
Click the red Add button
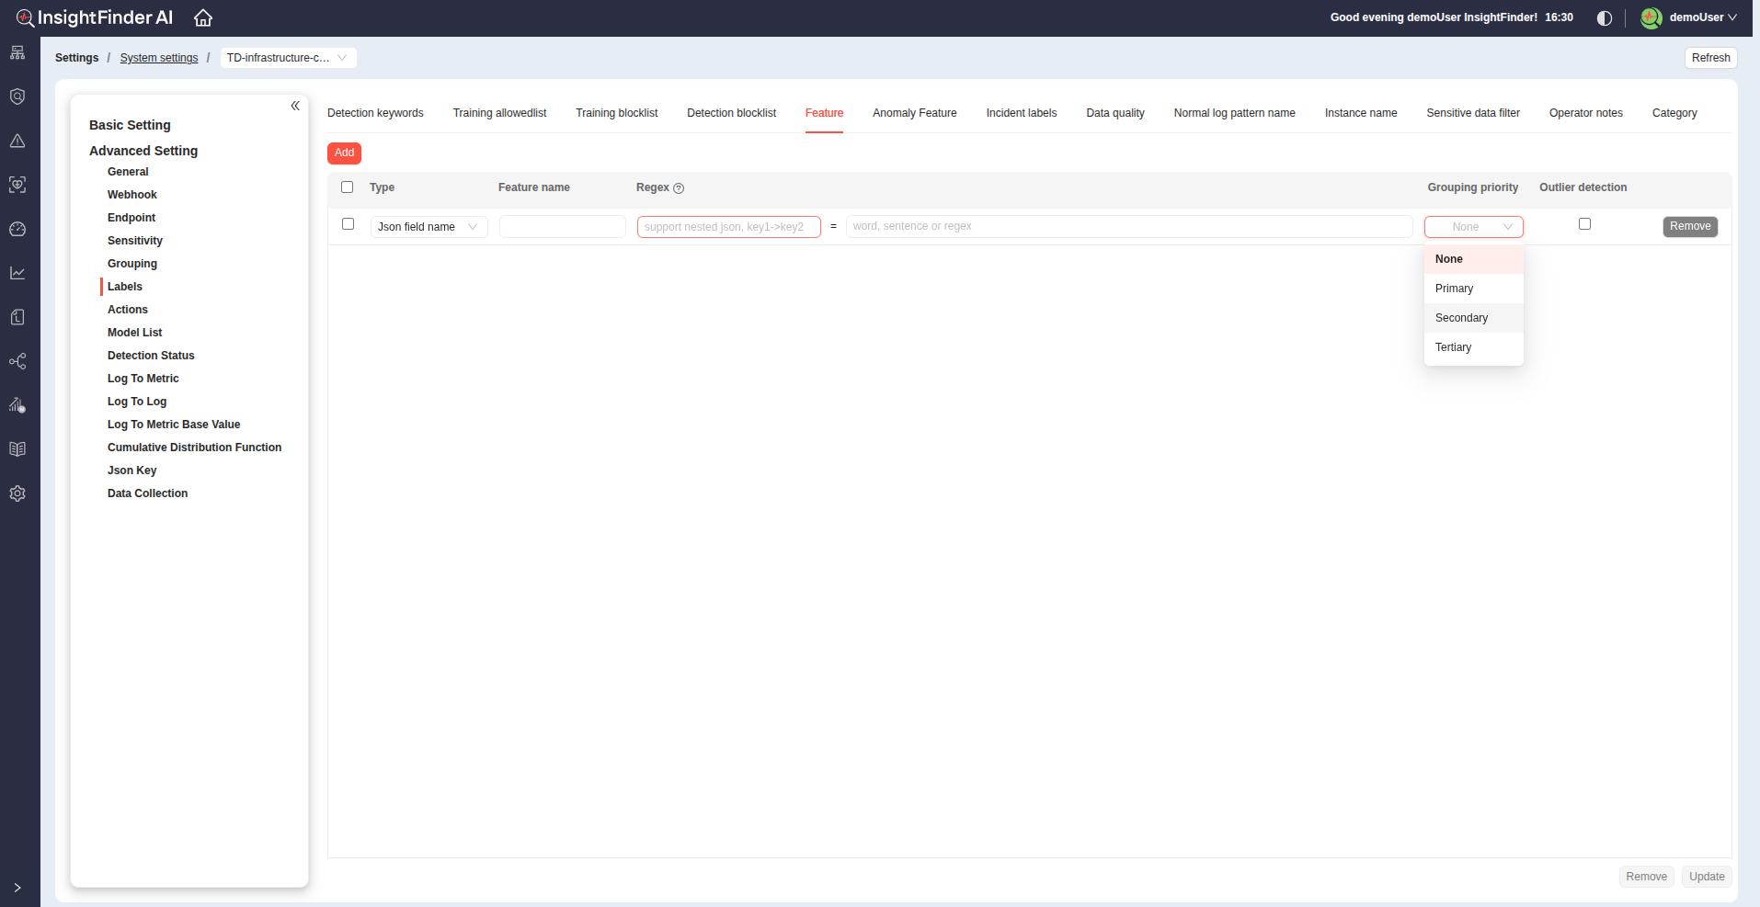pos(344,153)
